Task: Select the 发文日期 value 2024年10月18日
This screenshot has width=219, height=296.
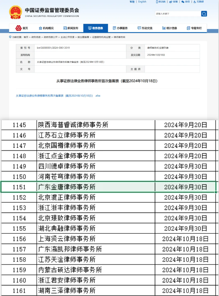Action: (x=156, y=55)
